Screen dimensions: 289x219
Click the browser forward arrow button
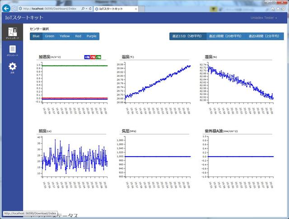pos(14,9)
